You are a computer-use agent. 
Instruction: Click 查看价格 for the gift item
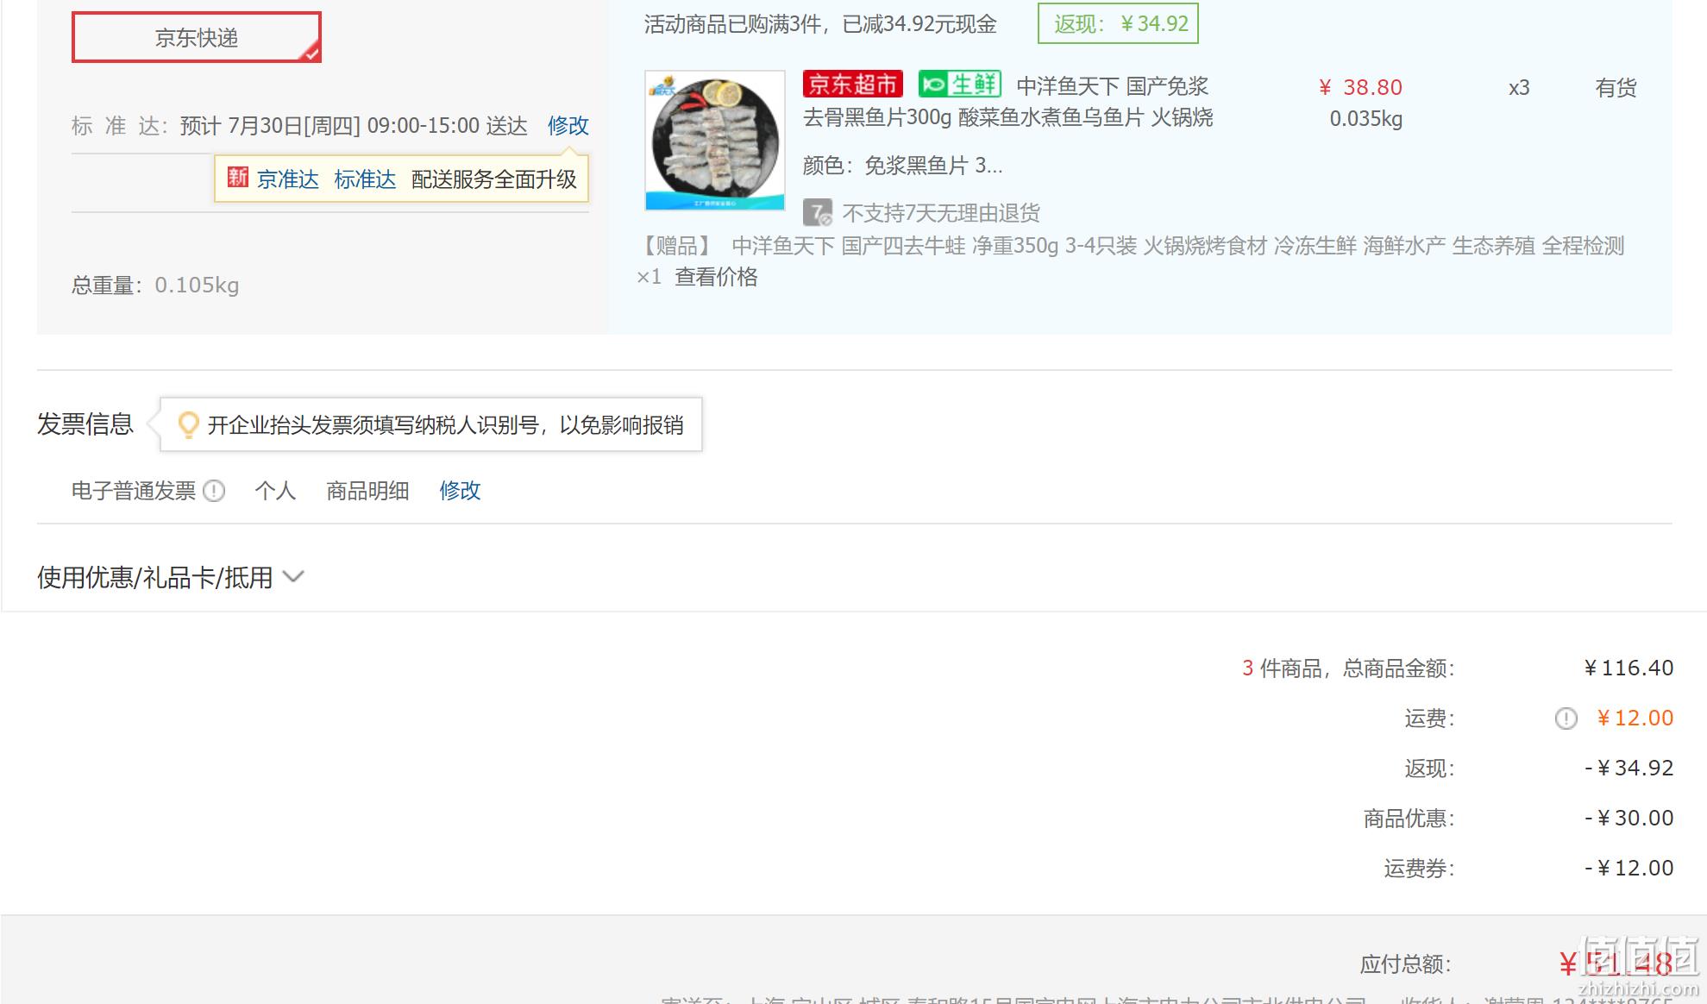[716, 277]
